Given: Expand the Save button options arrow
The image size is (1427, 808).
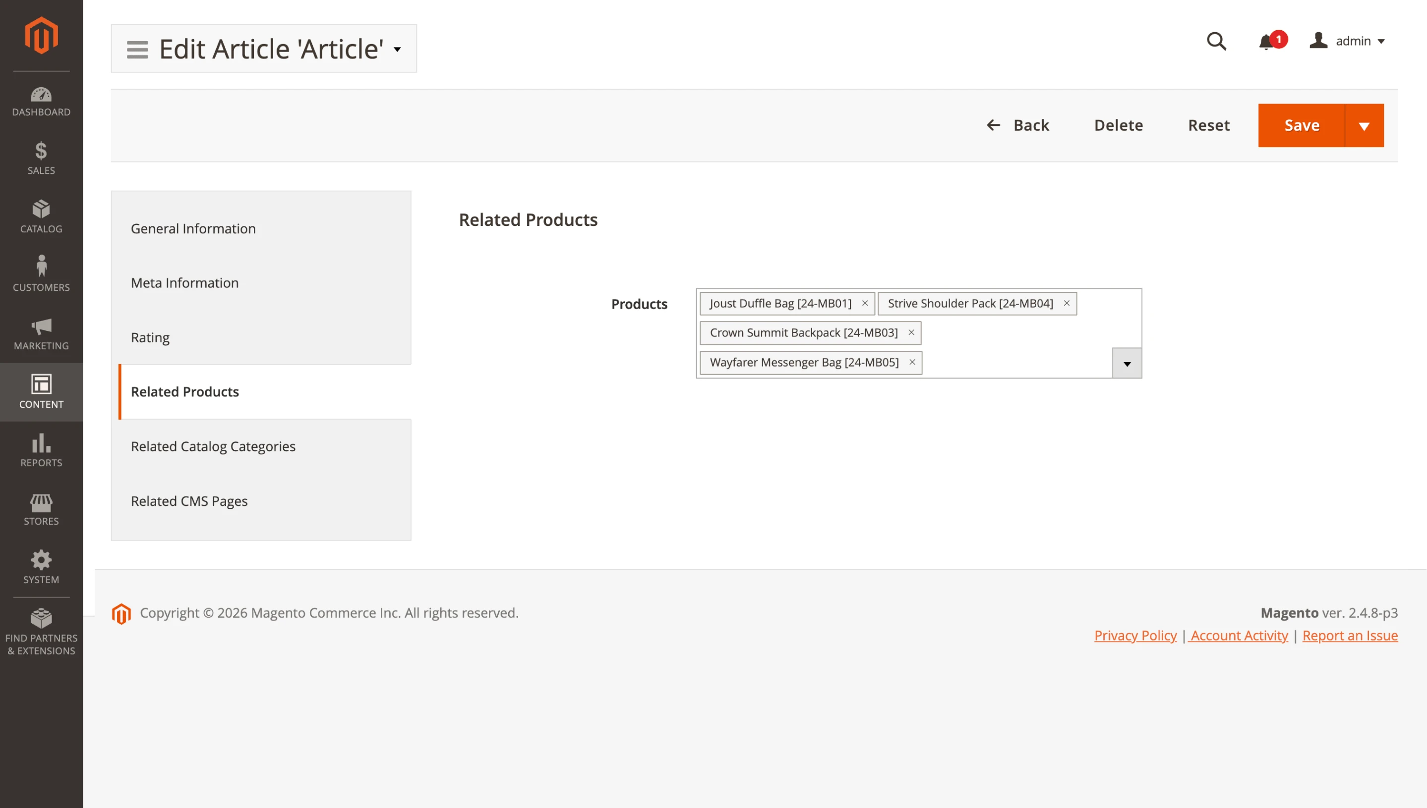Looking at the screenshot, I should click(x=1364, y=125).
